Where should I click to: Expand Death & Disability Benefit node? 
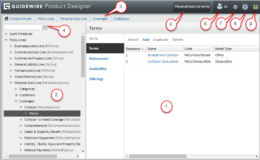point(21,132)
